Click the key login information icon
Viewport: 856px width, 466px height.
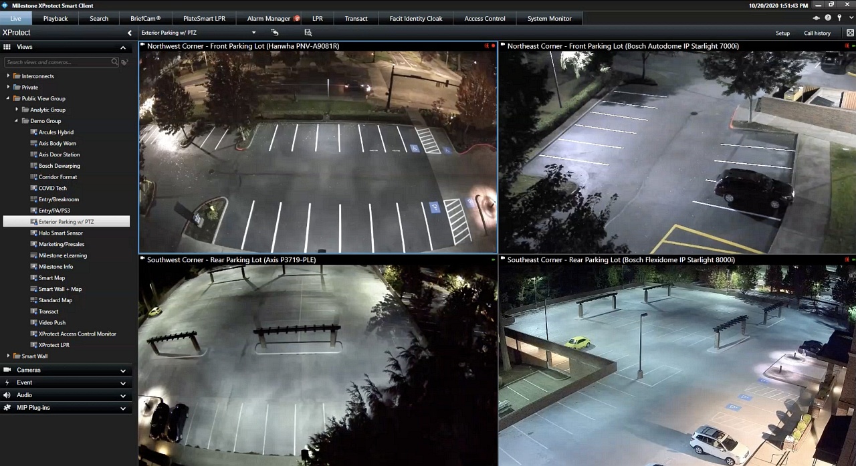839,18
